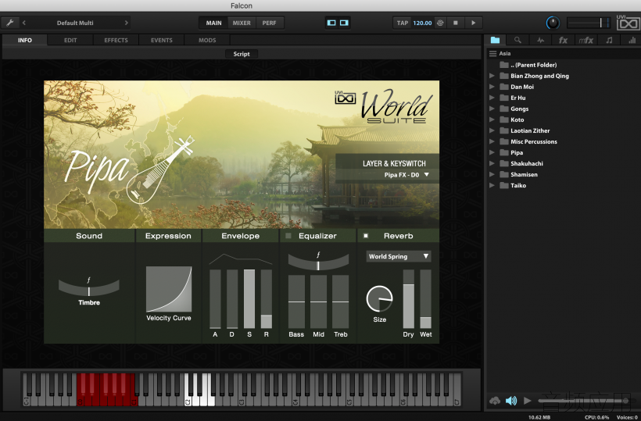Click the UVI logo

(x=628, y=23)
